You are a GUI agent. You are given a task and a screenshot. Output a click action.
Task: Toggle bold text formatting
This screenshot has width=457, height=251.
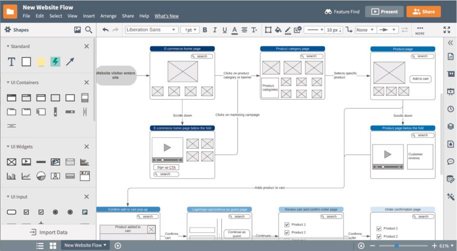[205, 30]
